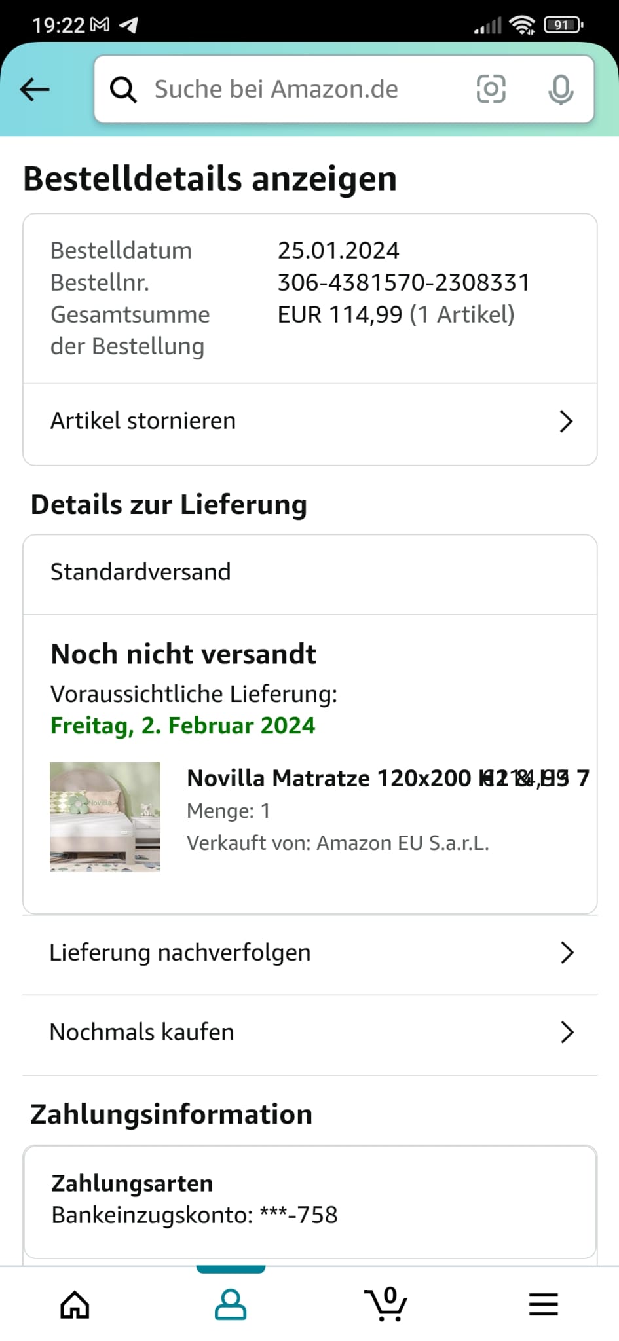The image size is (619, 1341).
Task: Open the shopping cart
Action: coord(386,1304)
